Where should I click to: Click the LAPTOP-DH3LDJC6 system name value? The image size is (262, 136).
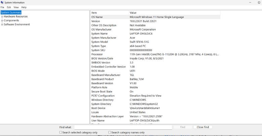coord(141,34)
